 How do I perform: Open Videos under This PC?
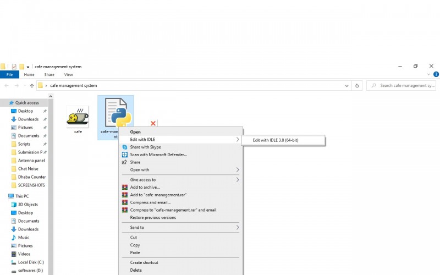[24, 254]
